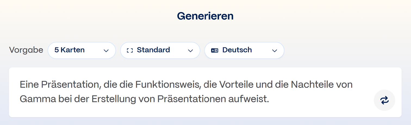Click the Generieren heading

205,16
